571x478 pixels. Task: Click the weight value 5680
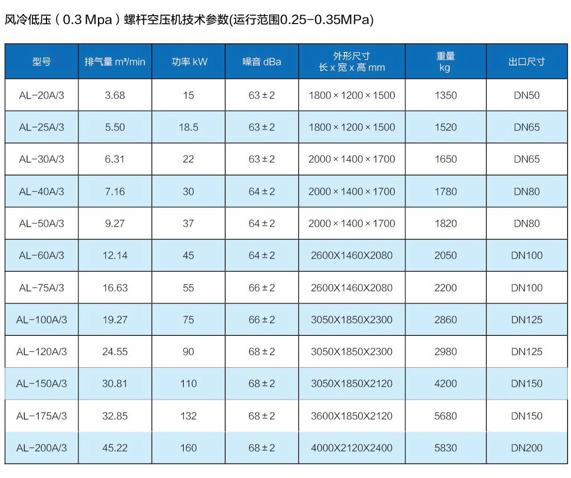[446, 416]
